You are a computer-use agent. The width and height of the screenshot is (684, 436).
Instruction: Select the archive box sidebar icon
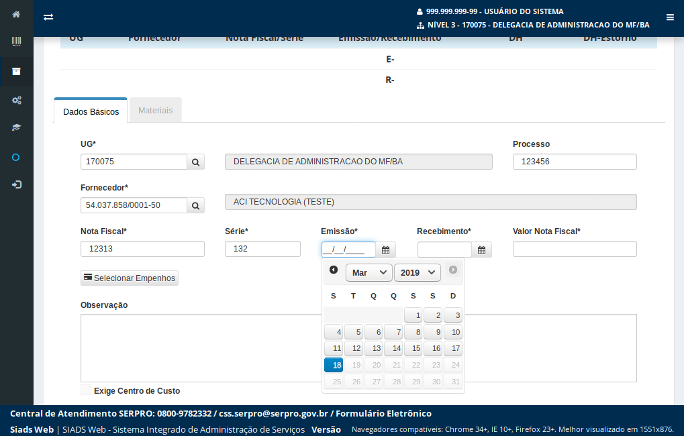pyautogui.click(x=16, y=72)
